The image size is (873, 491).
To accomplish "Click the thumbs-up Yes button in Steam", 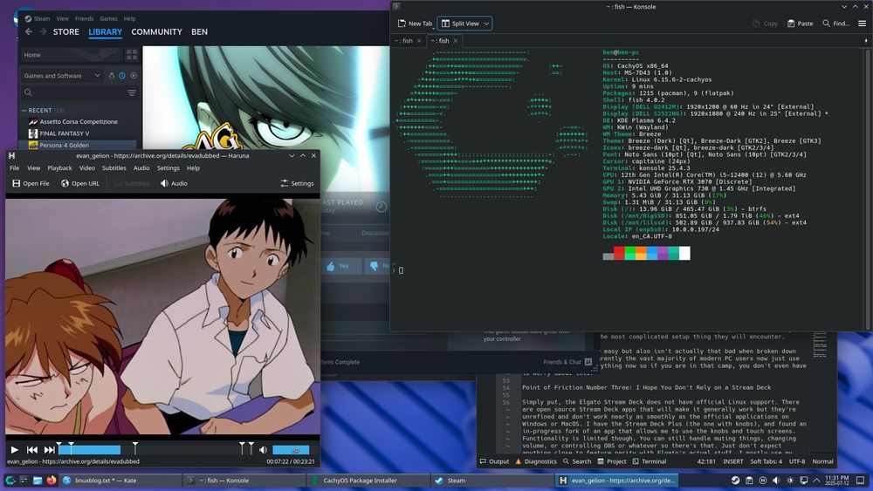I will pyautogui.click(x=340, y=266).
